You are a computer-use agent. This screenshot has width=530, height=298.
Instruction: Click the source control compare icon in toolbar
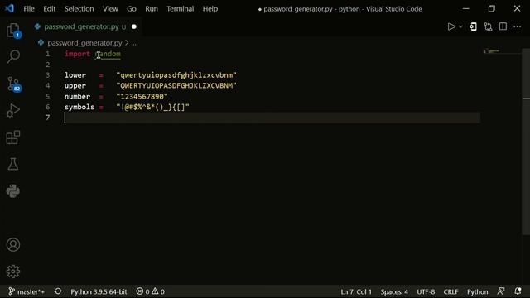click(x=488, y=26)
